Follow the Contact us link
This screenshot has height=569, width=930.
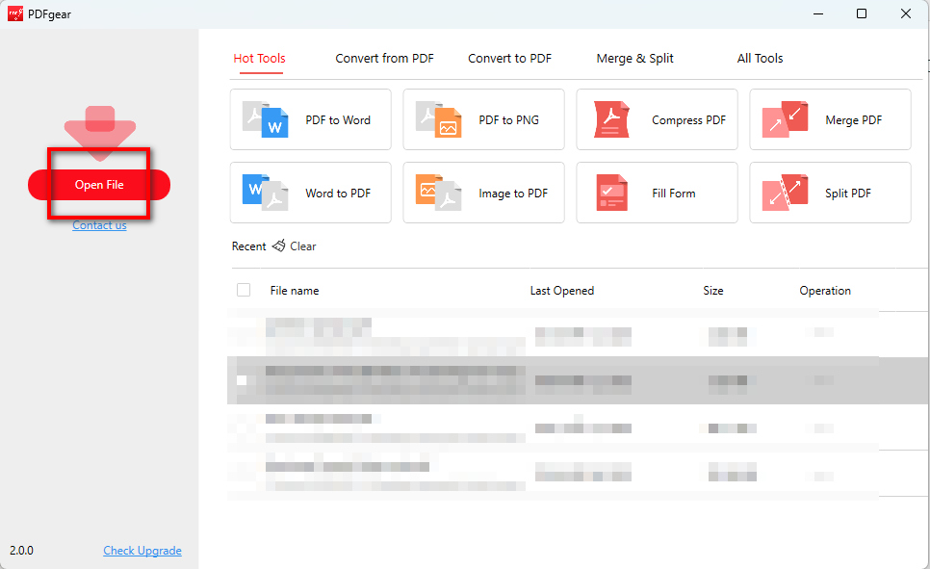click(x=99, y=225)
